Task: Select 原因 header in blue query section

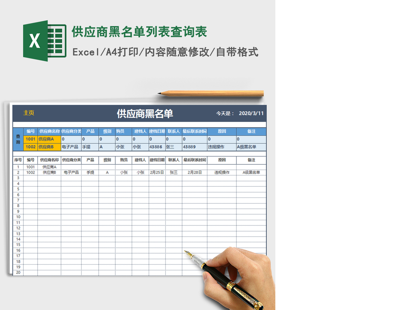Action: 222,131
